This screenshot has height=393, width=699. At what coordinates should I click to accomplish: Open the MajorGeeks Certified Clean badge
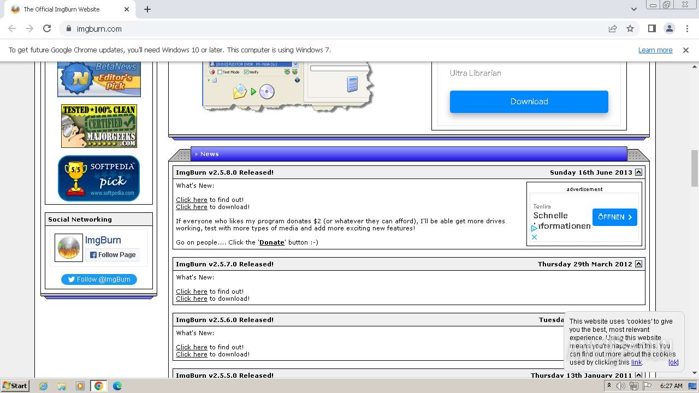click(x=99, y=126)
